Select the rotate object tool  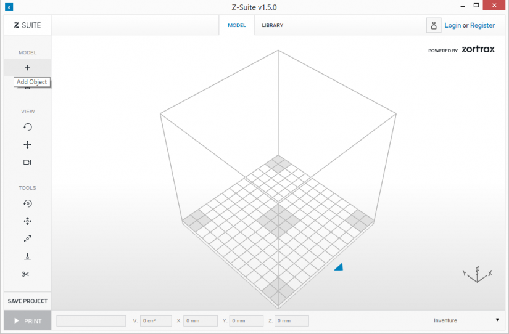pyautogui.click(x=28, y=203)
